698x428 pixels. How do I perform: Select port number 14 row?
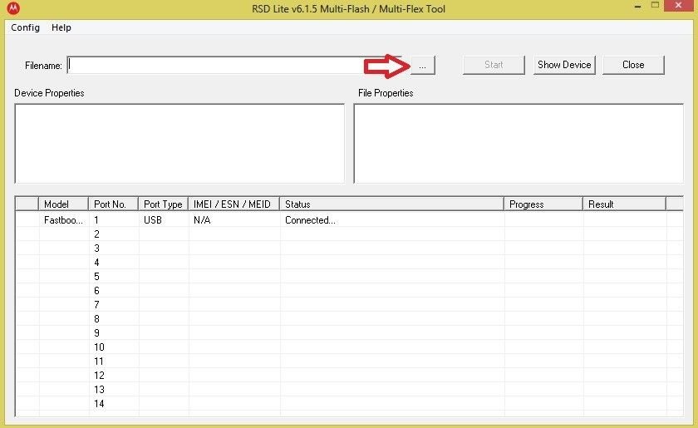coord(349,404)
